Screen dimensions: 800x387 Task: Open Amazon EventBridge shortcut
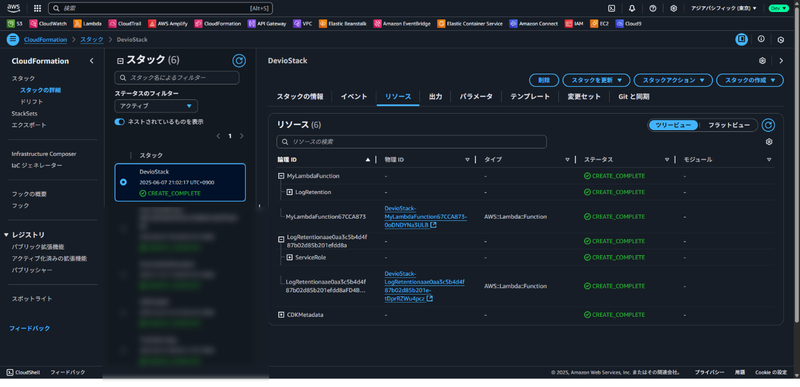coord(402,23)
